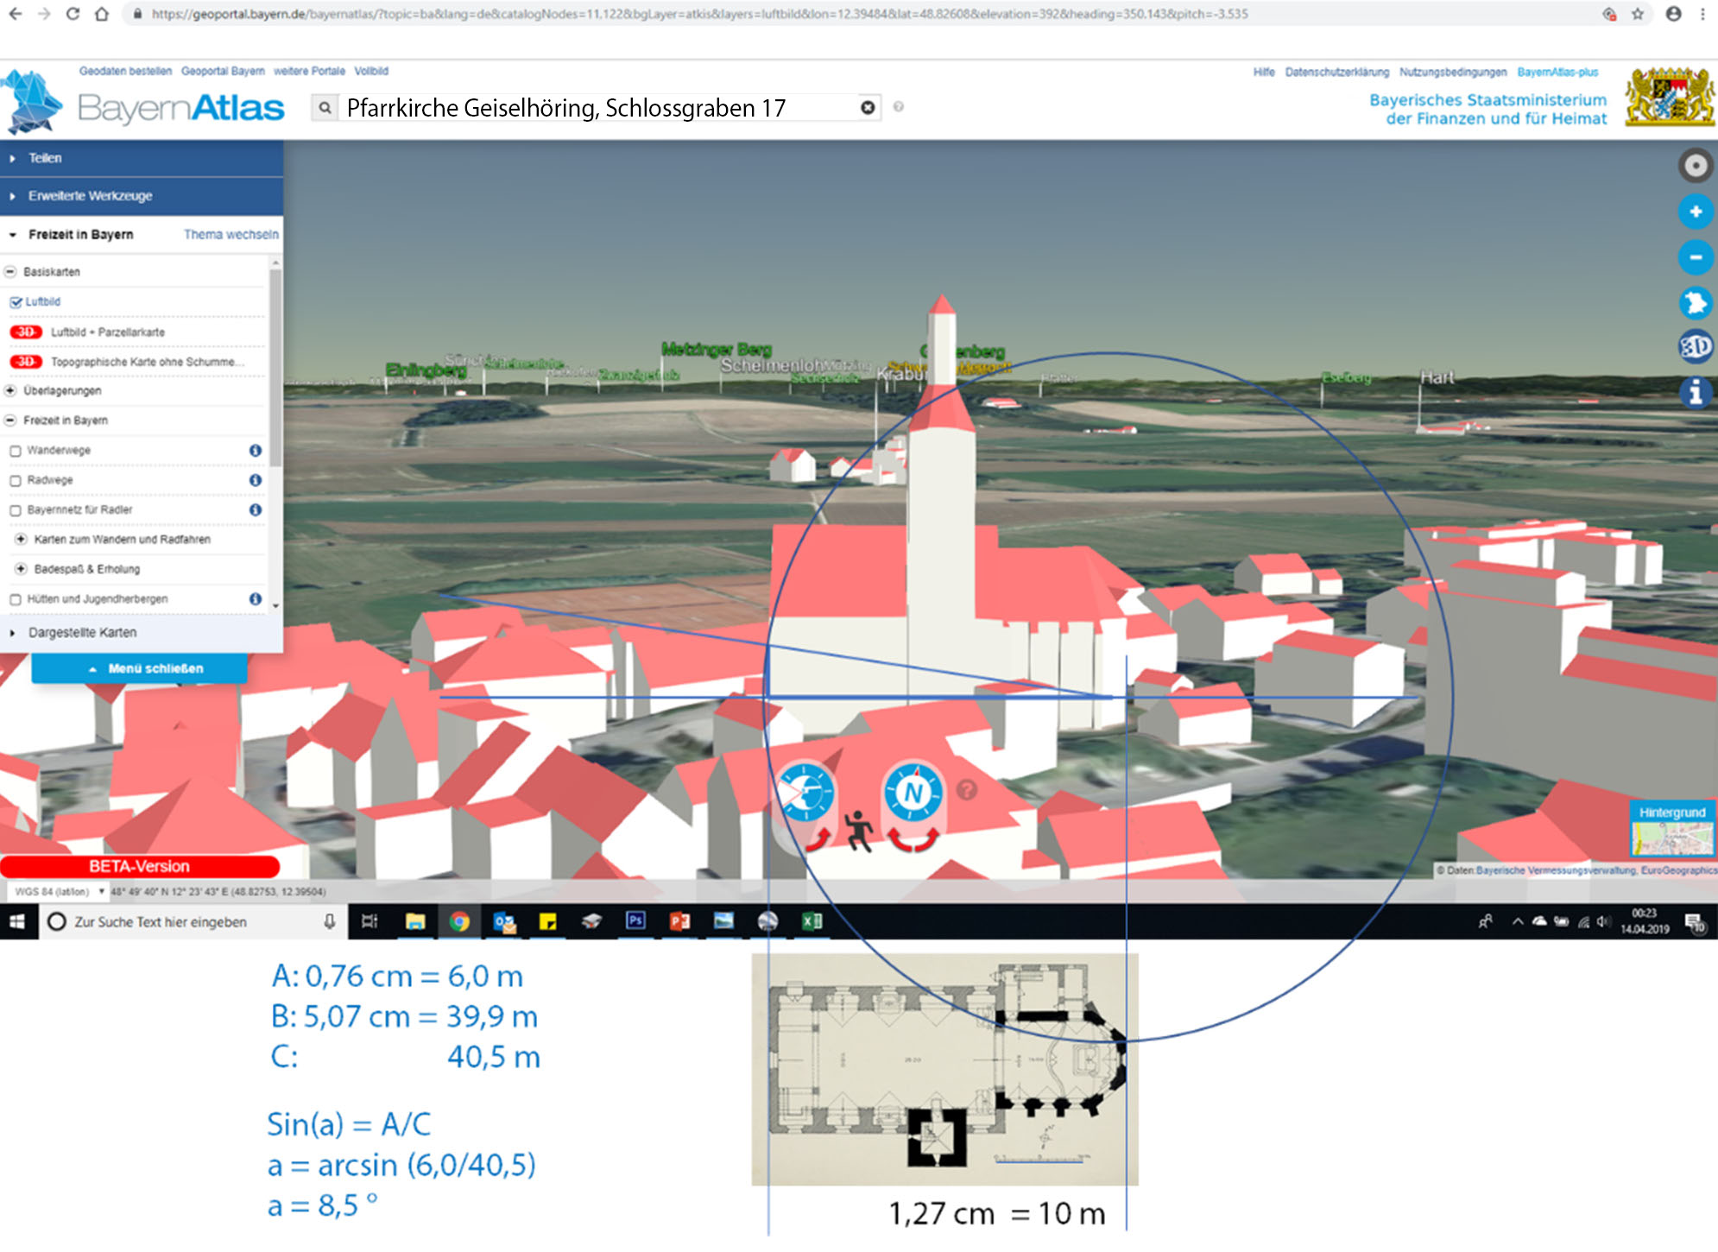Enable the Radwege layer checkbox
Screen dimensions: 1718x1252
pyautogui.click(x=16, y=481)
